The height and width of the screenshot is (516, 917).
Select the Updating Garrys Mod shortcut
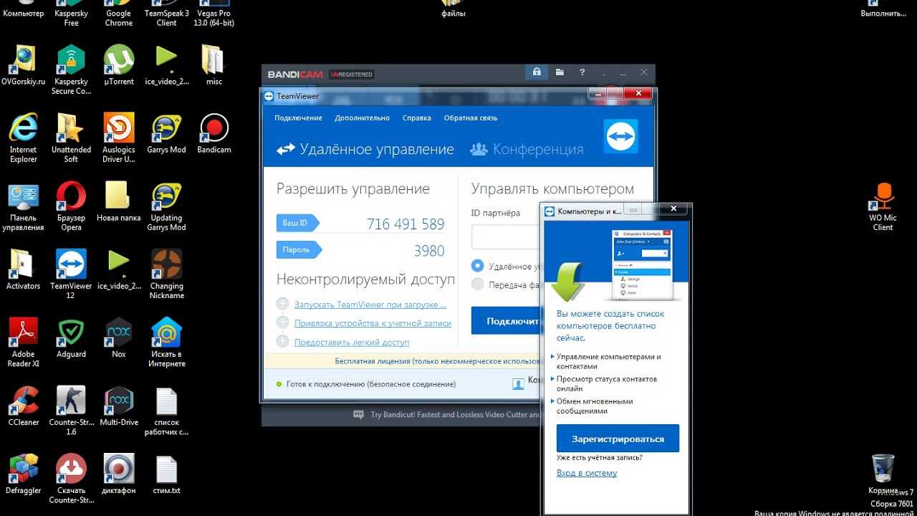click(x=167, y=206)
